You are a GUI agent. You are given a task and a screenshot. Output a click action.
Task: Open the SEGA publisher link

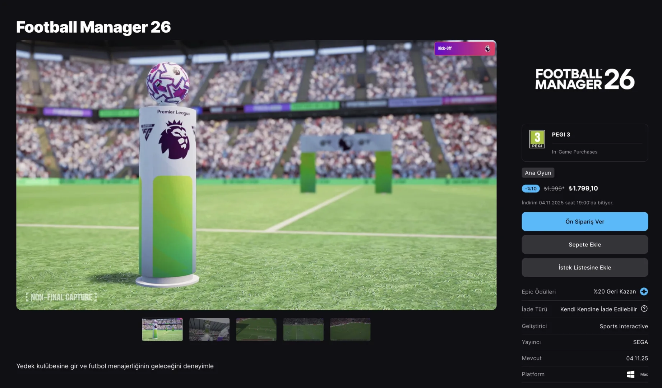(640, 342)
